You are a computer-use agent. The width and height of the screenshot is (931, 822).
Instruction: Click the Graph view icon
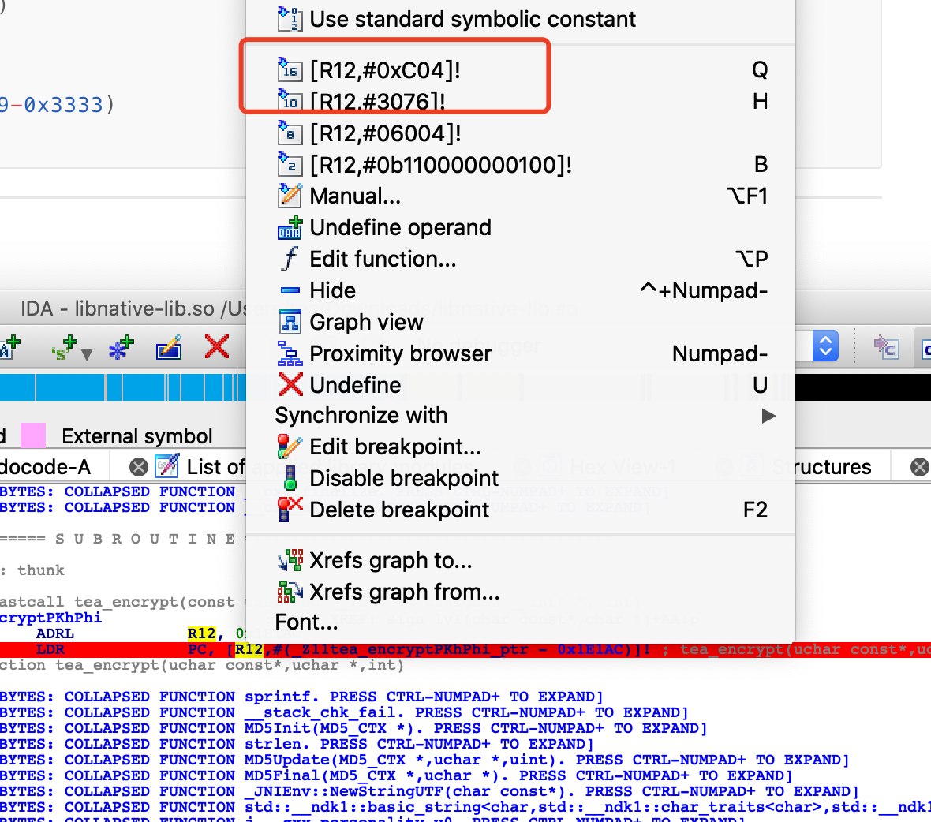click(290, 322)
